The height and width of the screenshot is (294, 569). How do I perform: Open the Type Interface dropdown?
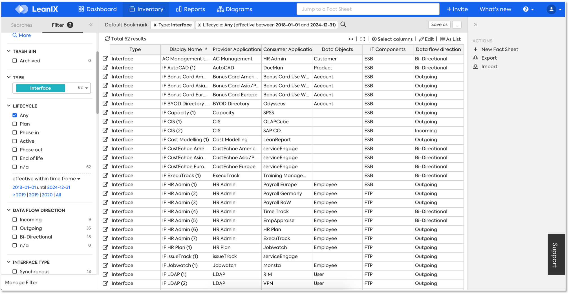52,88
